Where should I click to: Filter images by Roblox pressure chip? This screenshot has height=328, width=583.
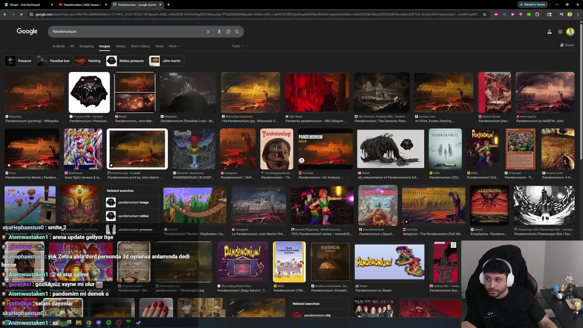pos(126,61)
